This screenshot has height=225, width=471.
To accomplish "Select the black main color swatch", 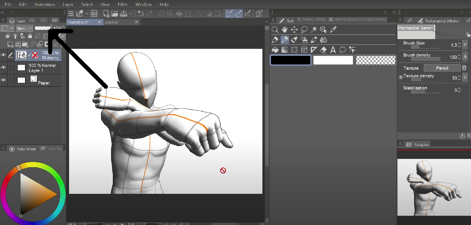I will (291, 60).
